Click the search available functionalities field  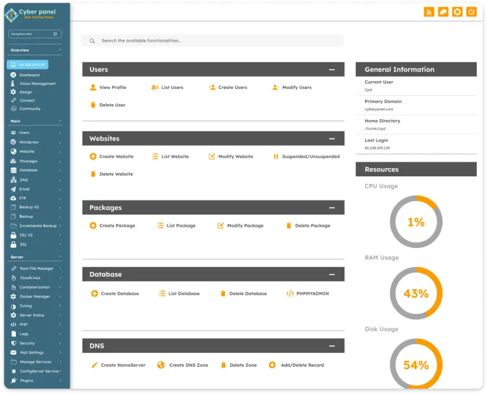pos(216,41)
